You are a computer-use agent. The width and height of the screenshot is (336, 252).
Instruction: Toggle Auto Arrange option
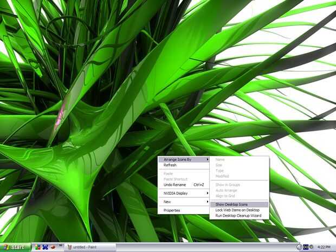(x=239, y=190)
